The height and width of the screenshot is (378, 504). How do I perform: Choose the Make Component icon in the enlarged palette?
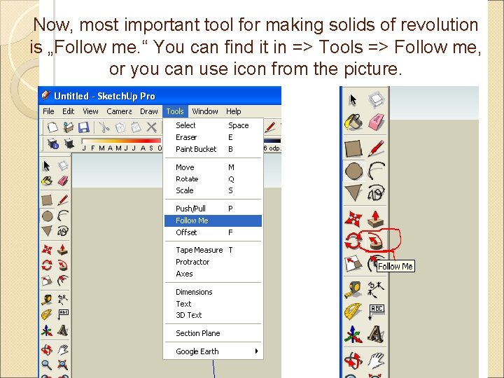coord(376,99)
